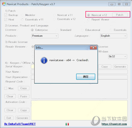Open the By DeltaFoX/TeamURET link
Image resolution: width=132 pixels, height=128 pixels.
20,124
